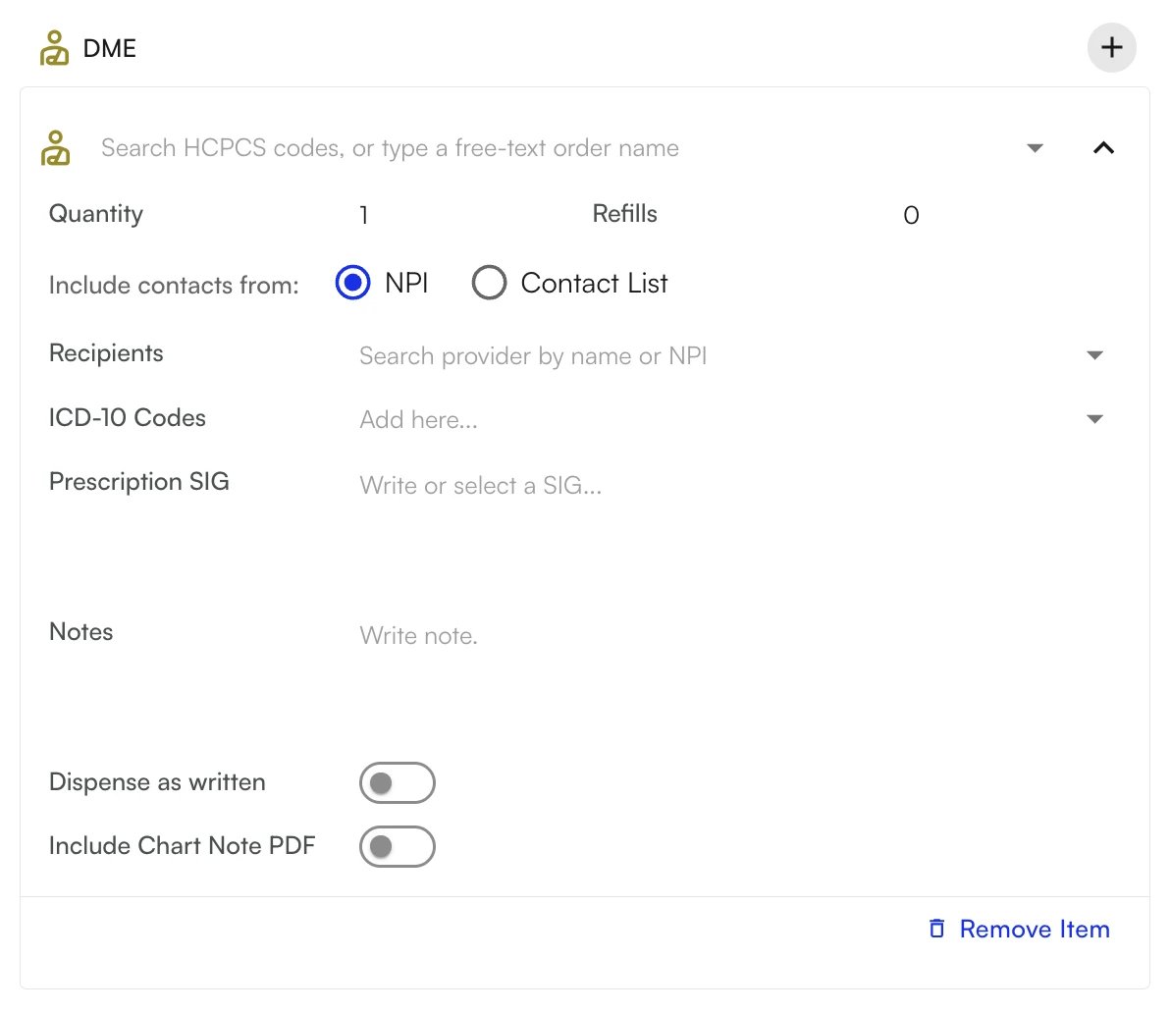This screenshot has height=1013, width=1170.
Task: Click the plus button to add DME item
Action: click(x=1111, y=48)
